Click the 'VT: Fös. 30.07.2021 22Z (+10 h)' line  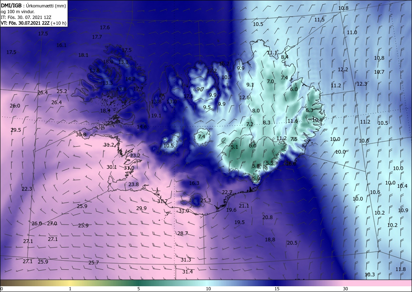pos(33,23)
